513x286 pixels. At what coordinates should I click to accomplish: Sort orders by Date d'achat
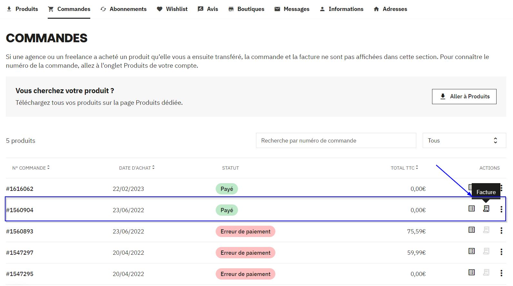click(137, 168)
